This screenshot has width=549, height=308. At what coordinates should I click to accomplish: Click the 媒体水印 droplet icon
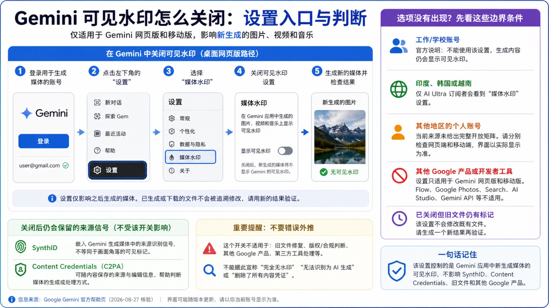tap(172, 157)
